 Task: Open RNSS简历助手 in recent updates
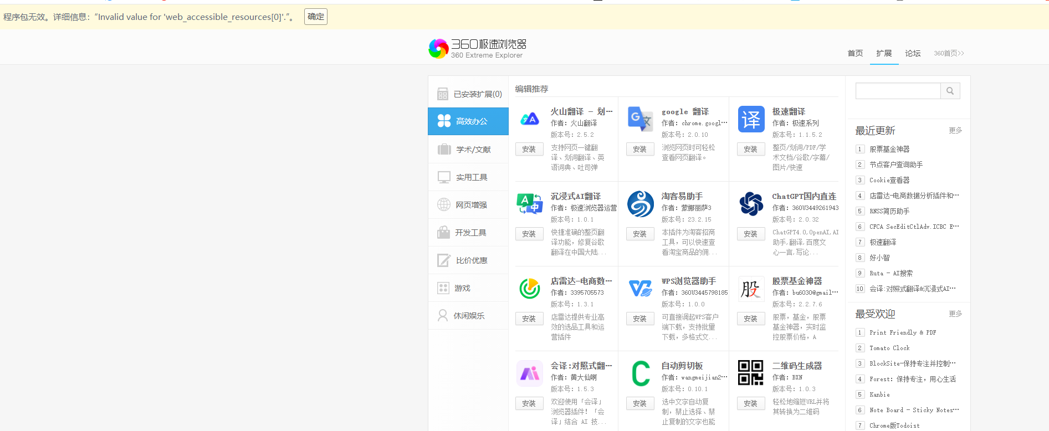889,211
